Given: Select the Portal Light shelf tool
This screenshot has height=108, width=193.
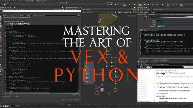Looking at the screenshot, I should 157,5.
